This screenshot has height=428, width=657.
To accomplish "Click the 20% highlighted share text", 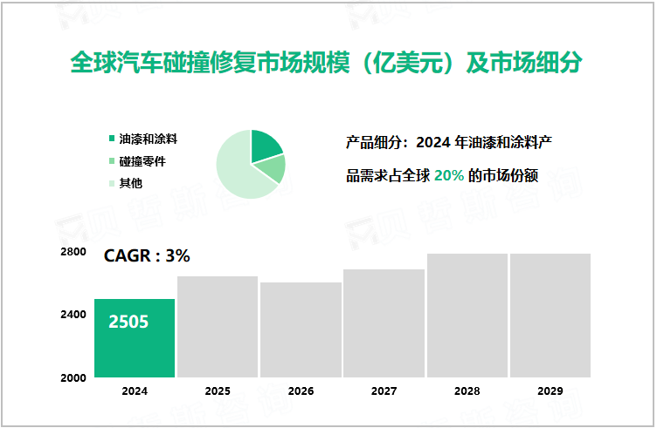I will click(449, 175).
